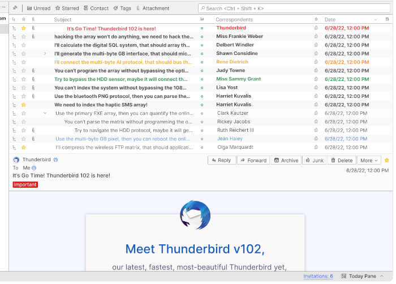
Task: Open Invitations: 6 link
Action: [318, 276]
